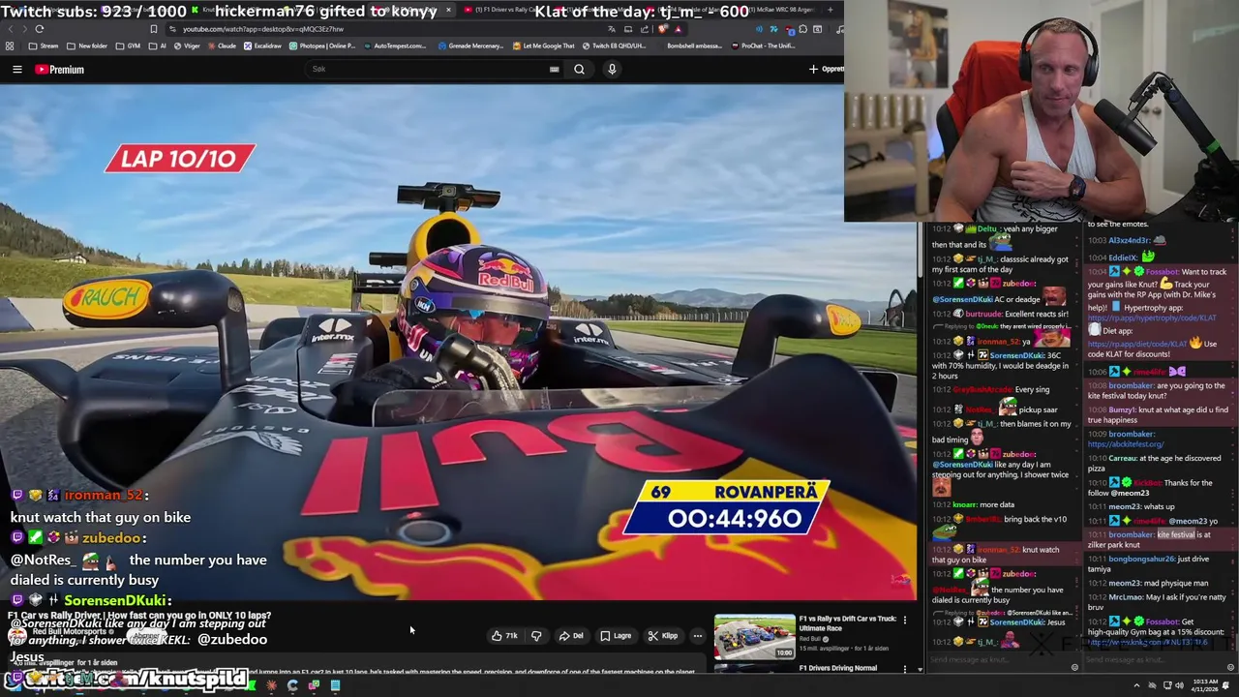The image size is (1239, 697).
Task: Click Opprett create button
Action: click(x=826, y=70)
